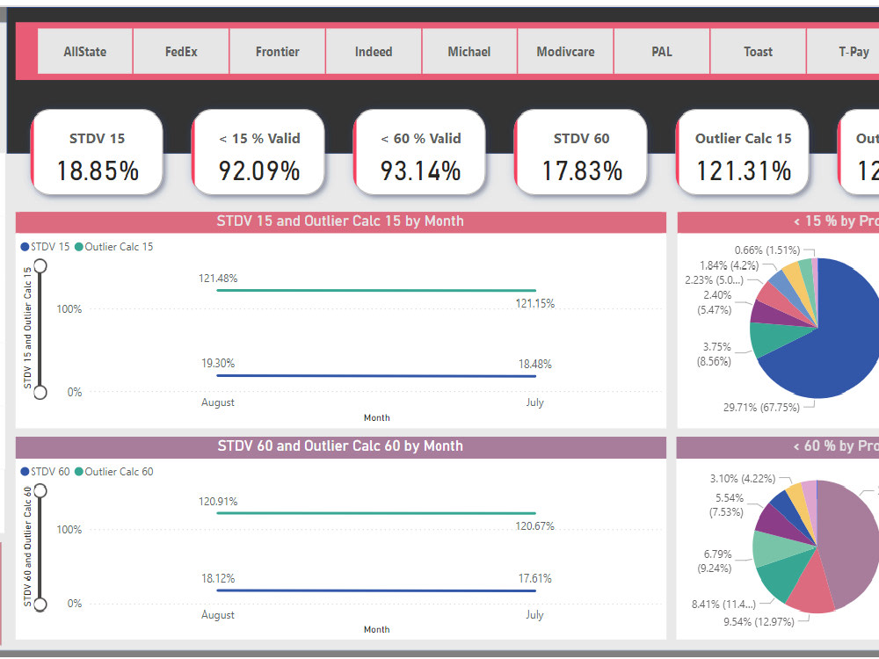Click the 29.71% (67.75%) pie label
Image resolution: width=879 pixels, height=659 pixels.
[761, 408]
